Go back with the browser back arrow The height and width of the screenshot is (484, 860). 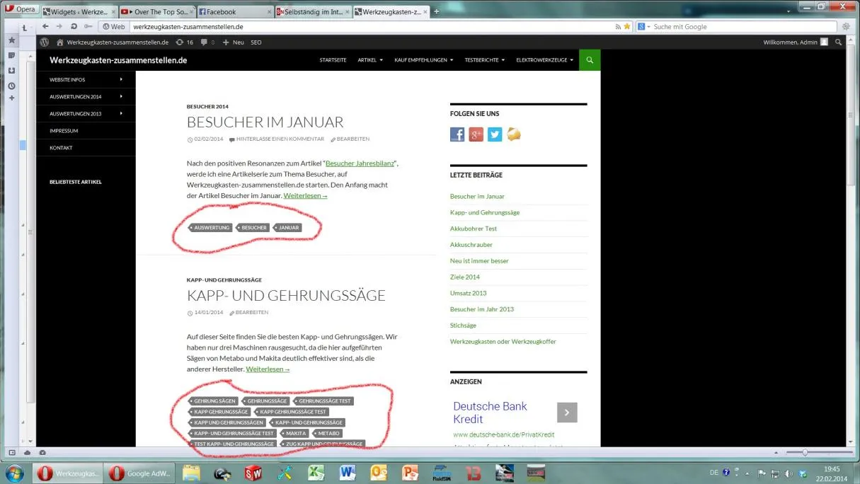pos(45,27)
